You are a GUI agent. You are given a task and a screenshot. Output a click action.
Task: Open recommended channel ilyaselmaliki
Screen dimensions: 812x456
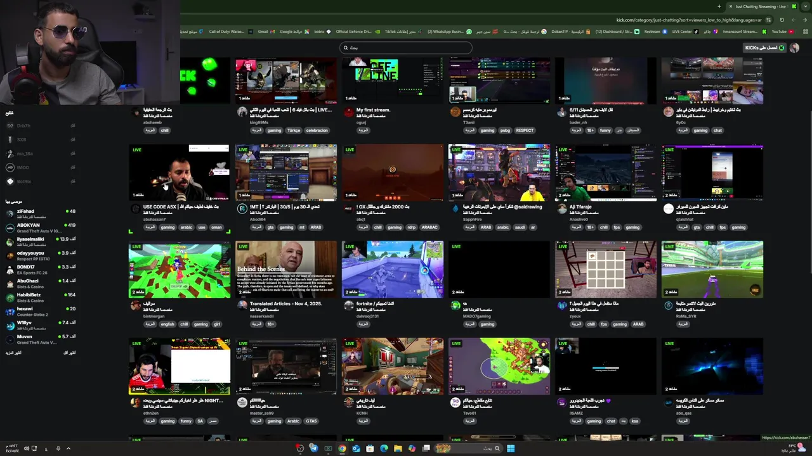coord(41,242)
